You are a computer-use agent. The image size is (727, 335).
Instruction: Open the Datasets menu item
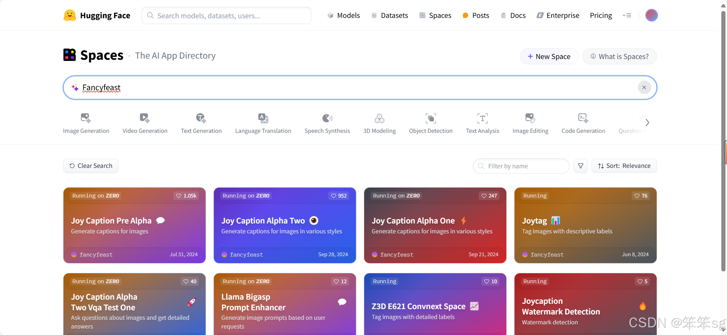pyautogui.click(x=389, y=16)
